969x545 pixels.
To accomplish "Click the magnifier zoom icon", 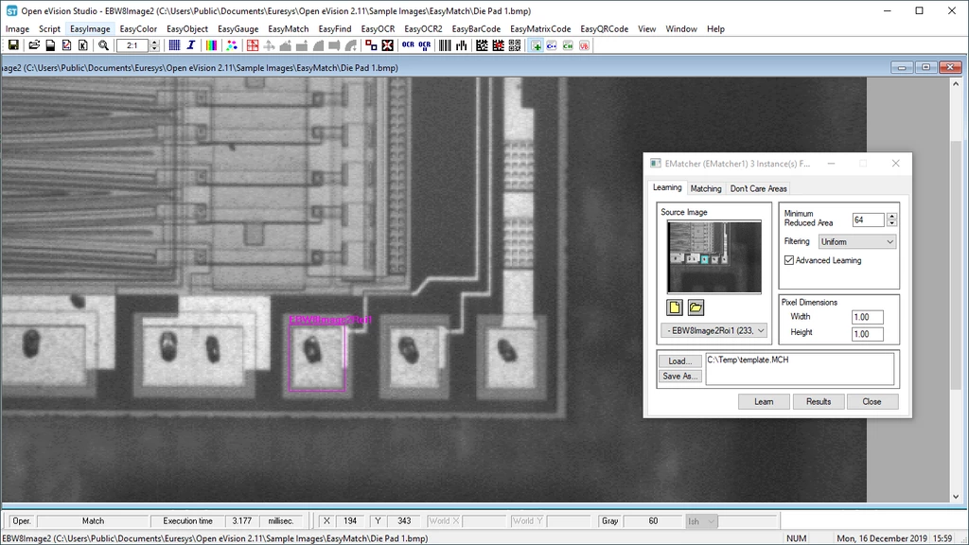I will [104, 45].
